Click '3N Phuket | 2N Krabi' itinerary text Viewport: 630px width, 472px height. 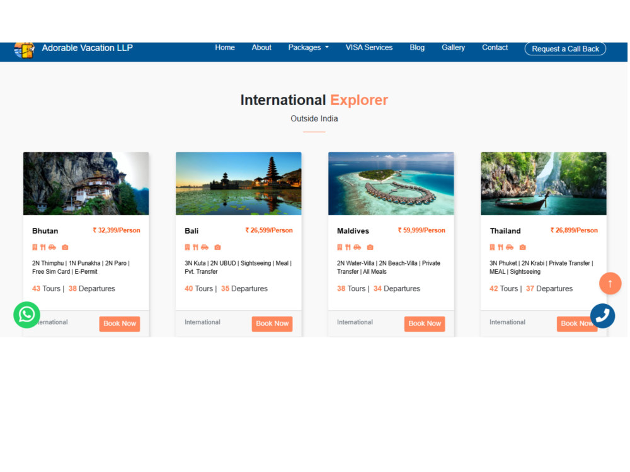[517, 263]
